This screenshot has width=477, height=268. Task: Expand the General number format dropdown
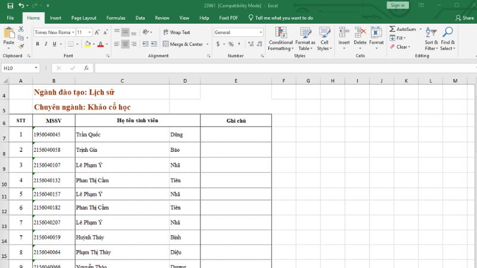255,32
